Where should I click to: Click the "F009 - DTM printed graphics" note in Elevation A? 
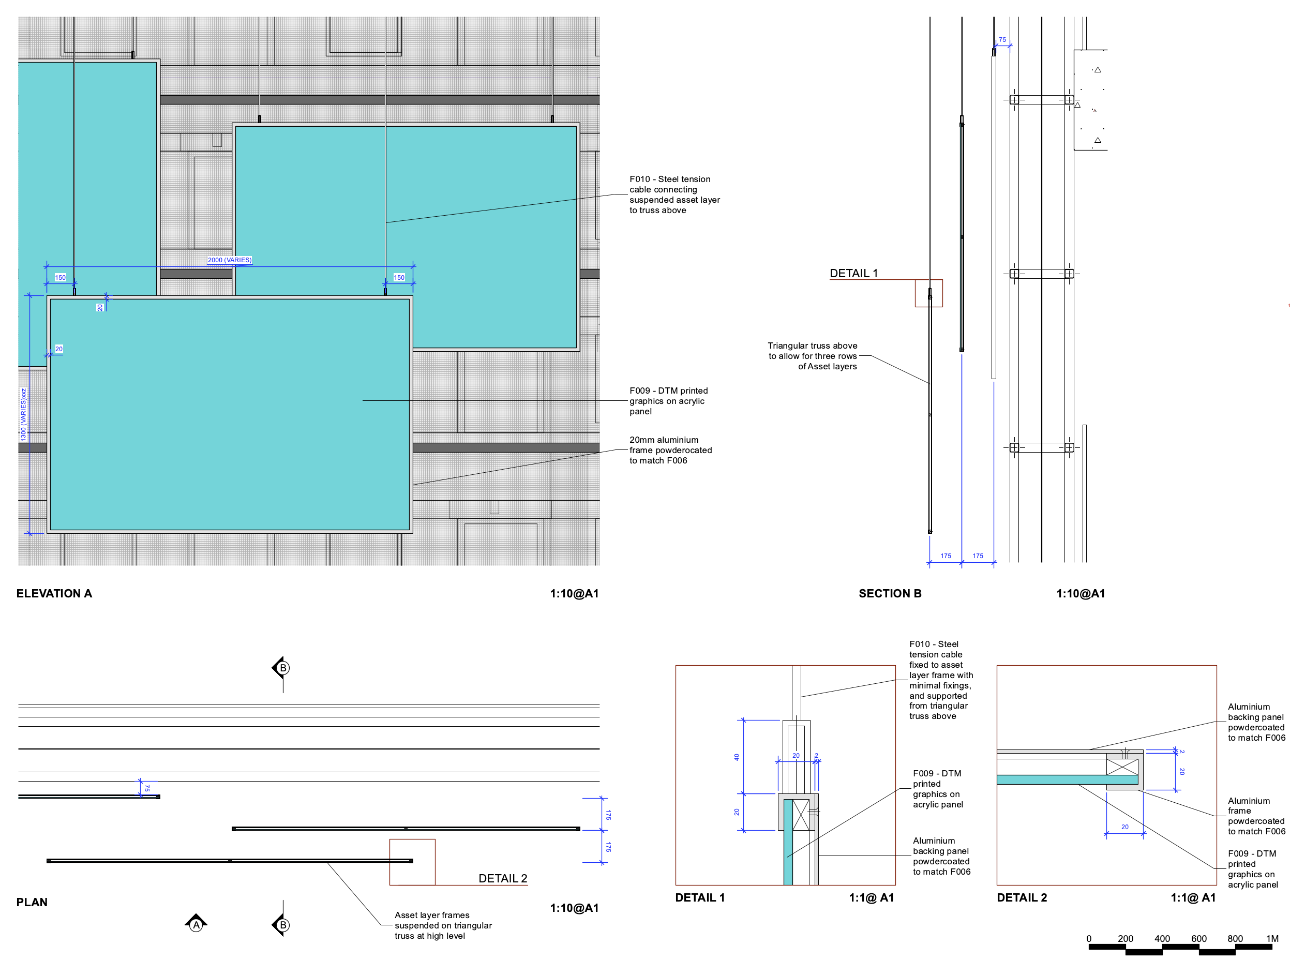point(668,401)
